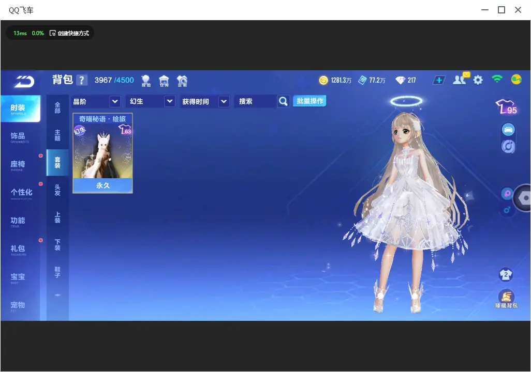Click the music disc icon
Viewport: 531px width, 372px height.
(508, 146)
